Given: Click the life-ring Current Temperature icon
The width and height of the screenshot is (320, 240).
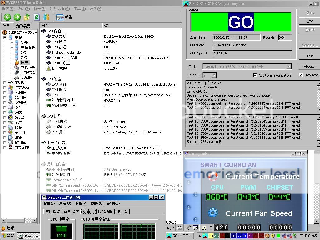Looking at the screenshot, I should tap(213, 177).
